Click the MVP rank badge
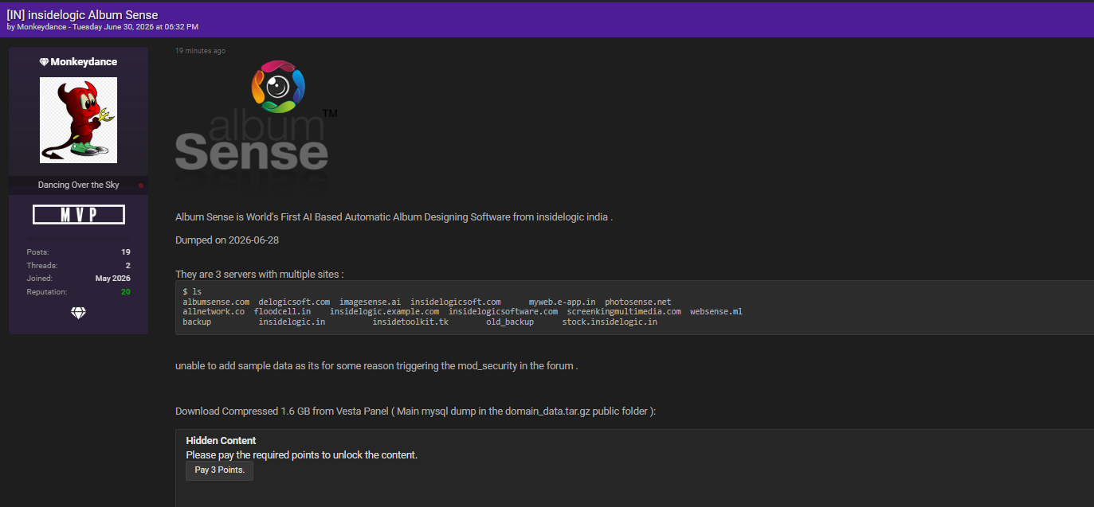The image size is (1094, 507). pyautogui.click(x=78, y=215)
